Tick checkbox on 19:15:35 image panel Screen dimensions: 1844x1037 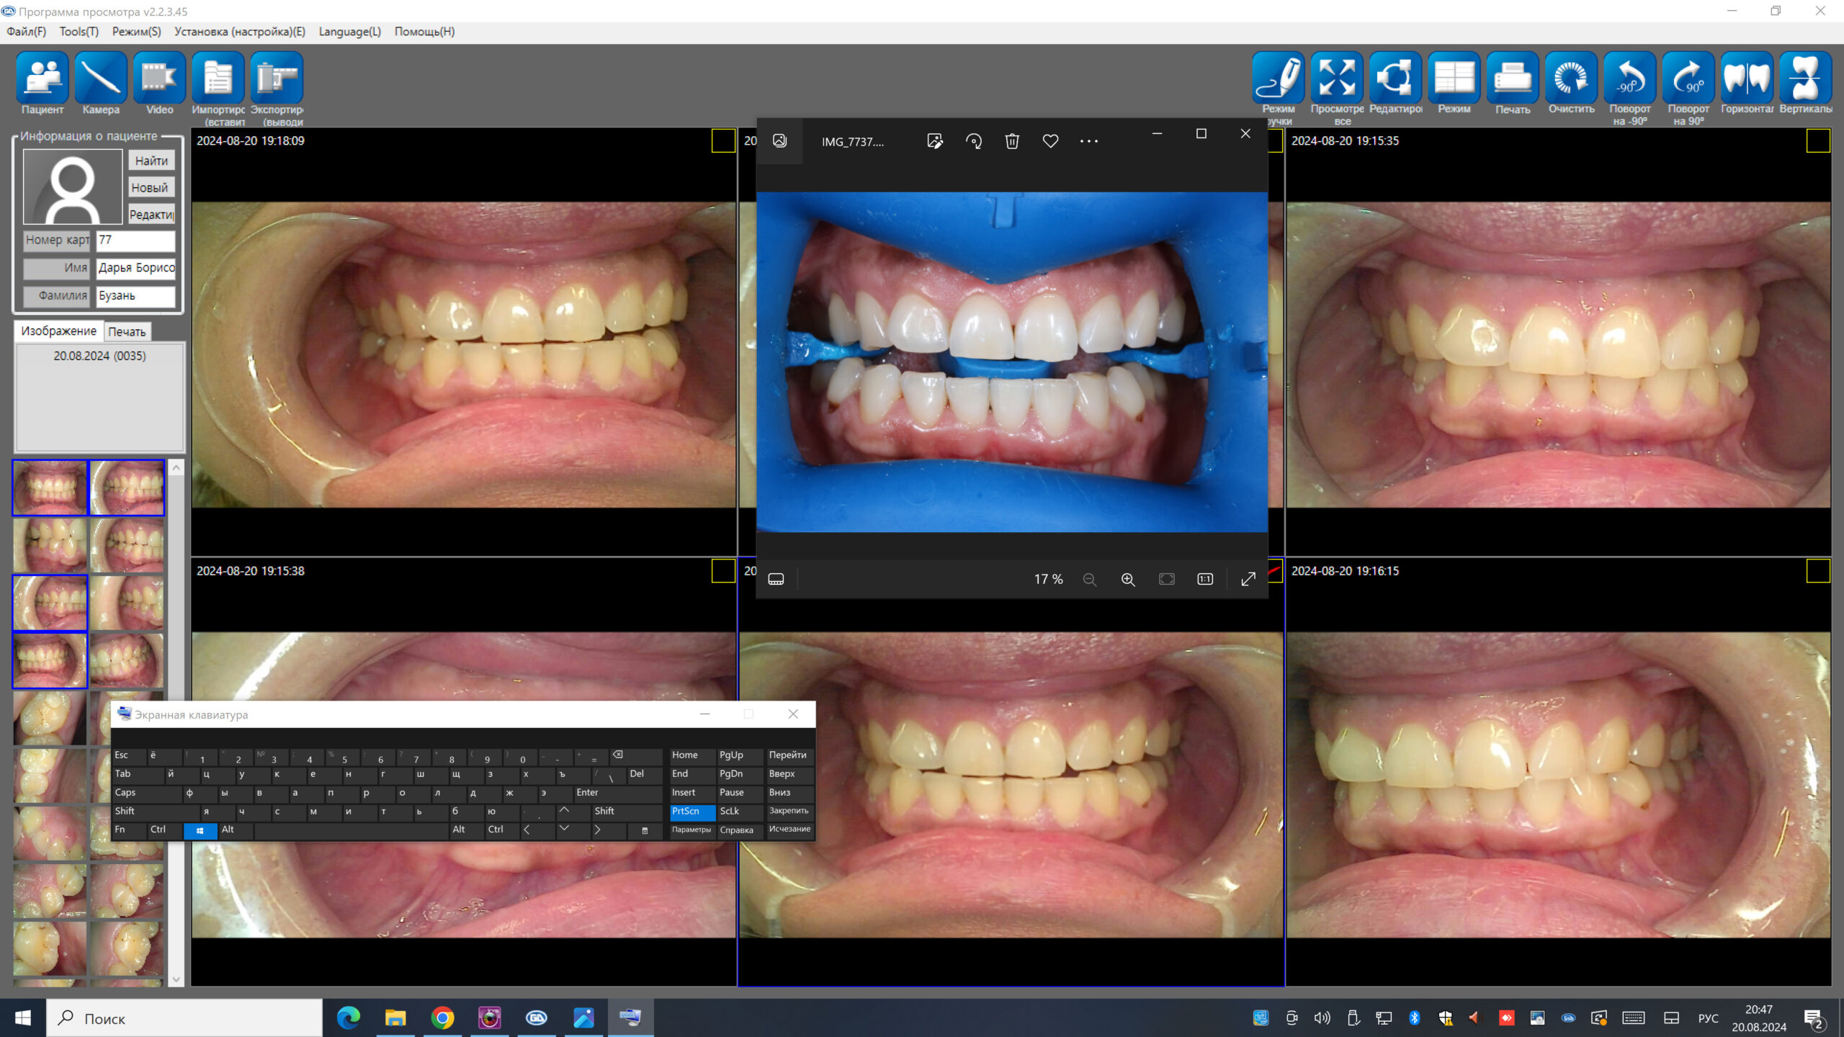pos(1817,141)
